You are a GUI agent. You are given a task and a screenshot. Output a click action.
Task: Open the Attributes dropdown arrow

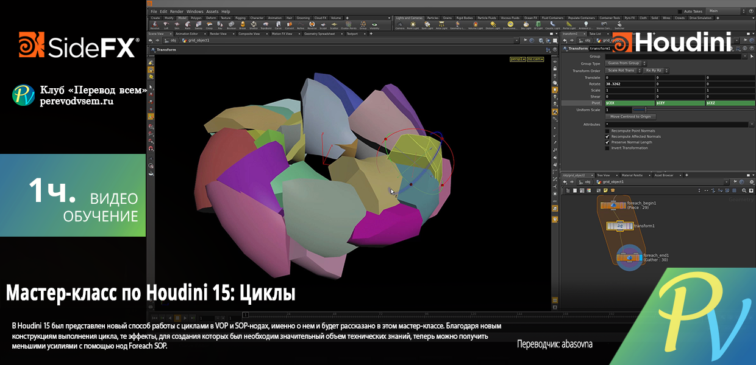tap(752, 124)
